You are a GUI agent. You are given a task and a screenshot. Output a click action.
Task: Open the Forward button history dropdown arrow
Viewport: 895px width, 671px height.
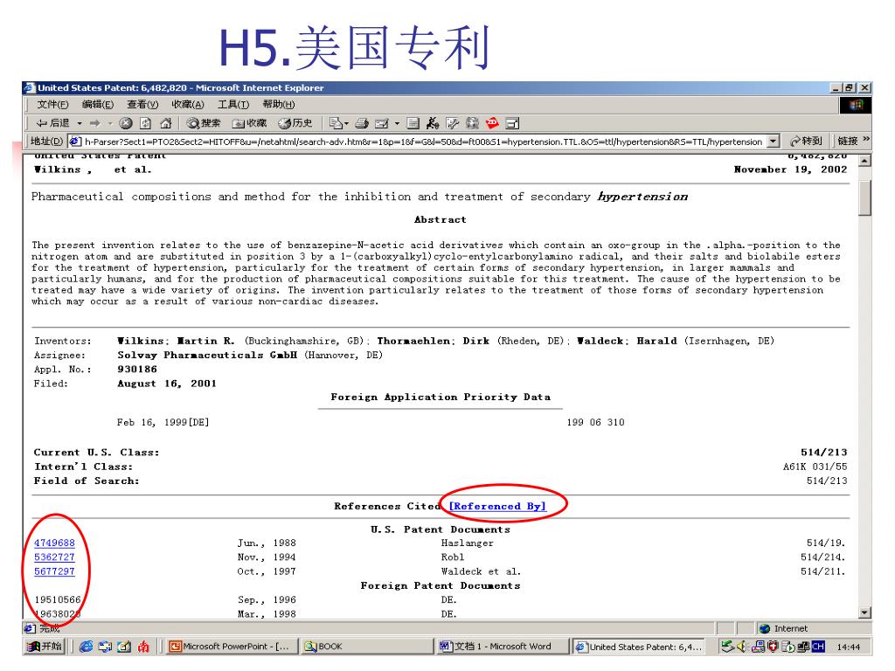[109, 123]
